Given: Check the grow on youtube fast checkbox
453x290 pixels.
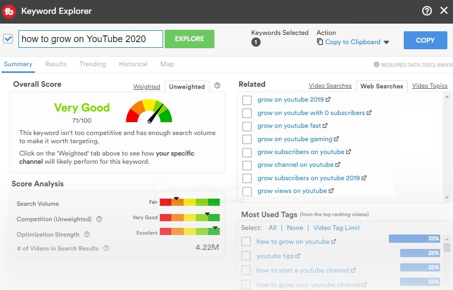Looking at the screenshot, I should tap(247, 126).
